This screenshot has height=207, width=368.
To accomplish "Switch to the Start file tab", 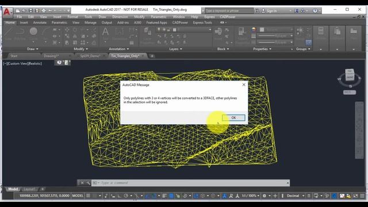I will [x=14, y=56].
